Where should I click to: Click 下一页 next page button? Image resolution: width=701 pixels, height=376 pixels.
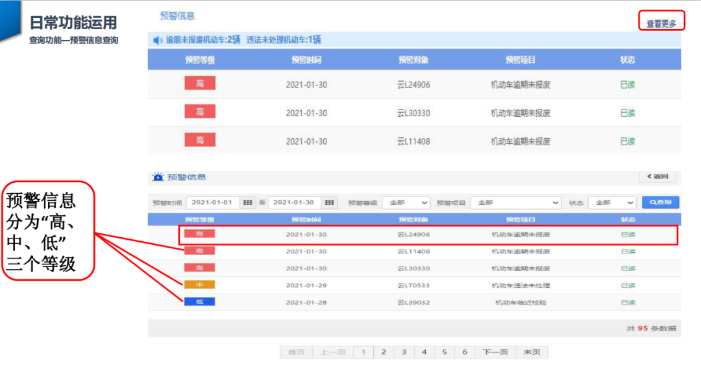(495, 352)
